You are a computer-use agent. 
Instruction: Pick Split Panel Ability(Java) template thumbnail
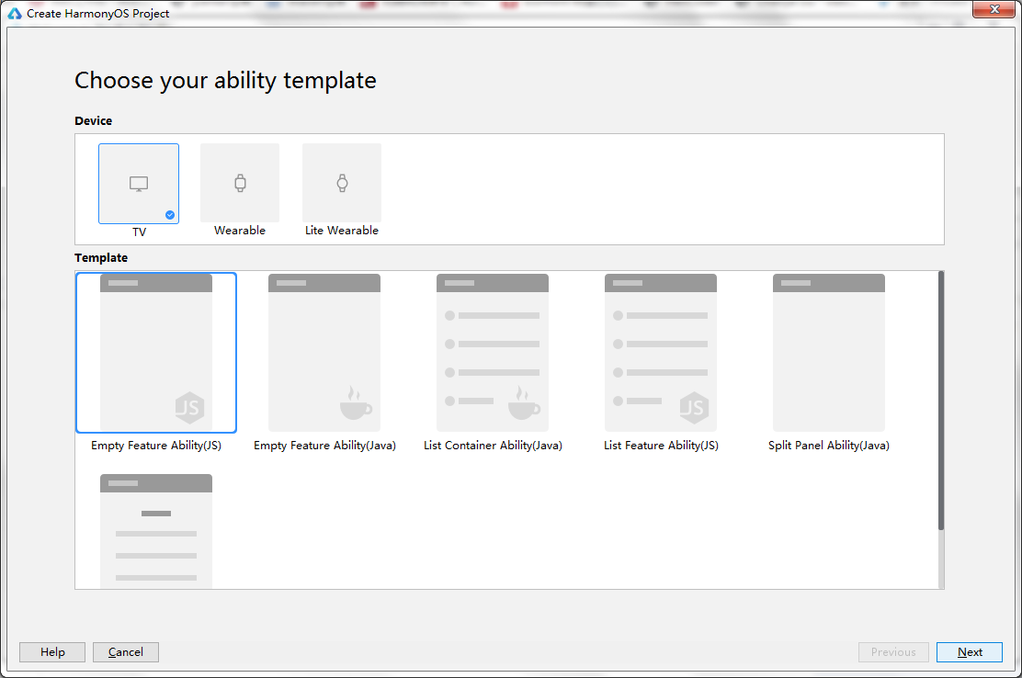pos(829,353)
